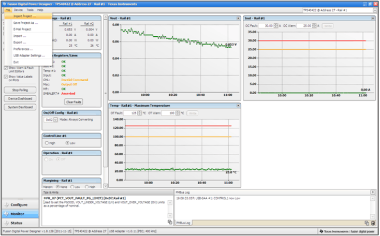Collapse the Vout Rail #1 plot panel
Image resolution: width=380 pixels, height=236 pixels.
coord(238,18)
